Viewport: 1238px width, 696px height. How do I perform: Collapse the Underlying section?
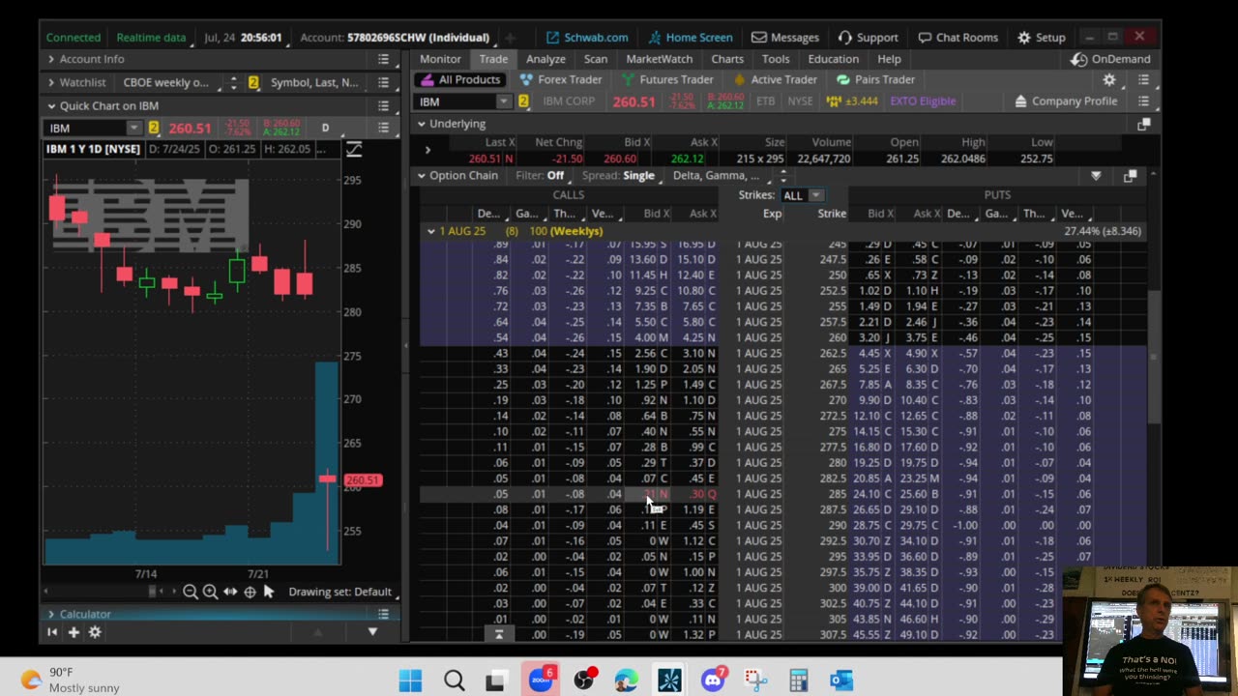[x=422, y=124]
